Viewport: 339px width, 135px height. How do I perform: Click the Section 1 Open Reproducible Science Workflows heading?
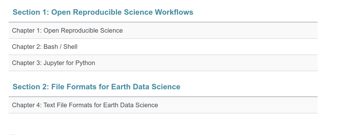(103, 12)
